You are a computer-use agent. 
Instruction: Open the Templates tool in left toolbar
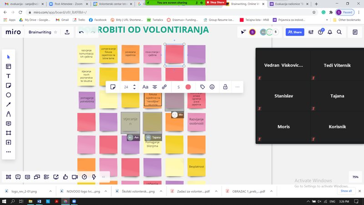8,66
